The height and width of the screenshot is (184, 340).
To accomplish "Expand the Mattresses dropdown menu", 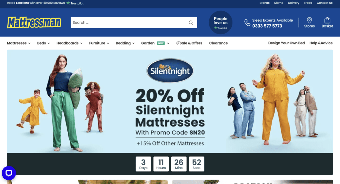I will (x=19, y=43).
